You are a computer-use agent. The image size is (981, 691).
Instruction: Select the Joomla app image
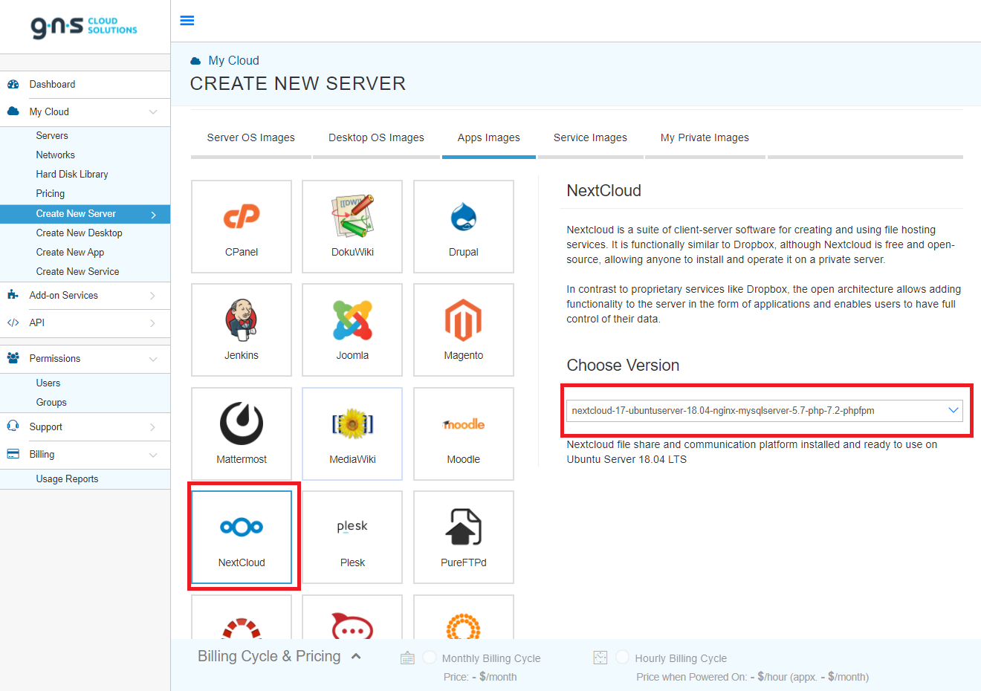(x=352, y=330)
